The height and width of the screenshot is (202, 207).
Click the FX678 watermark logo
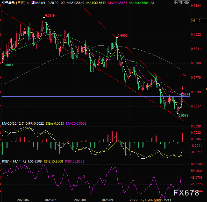pyautogui.click(x=187, y=193)
